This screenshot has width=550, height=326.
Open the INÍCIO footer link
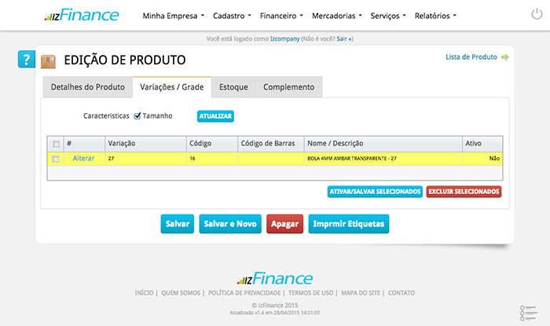[x=144, y=293]
